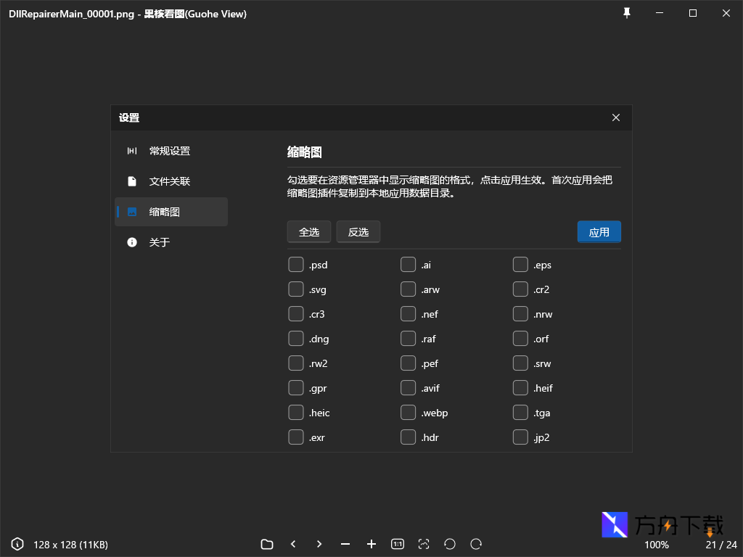Go to the next image
This screenshot has height=557, width=743.
click(319, 544)
